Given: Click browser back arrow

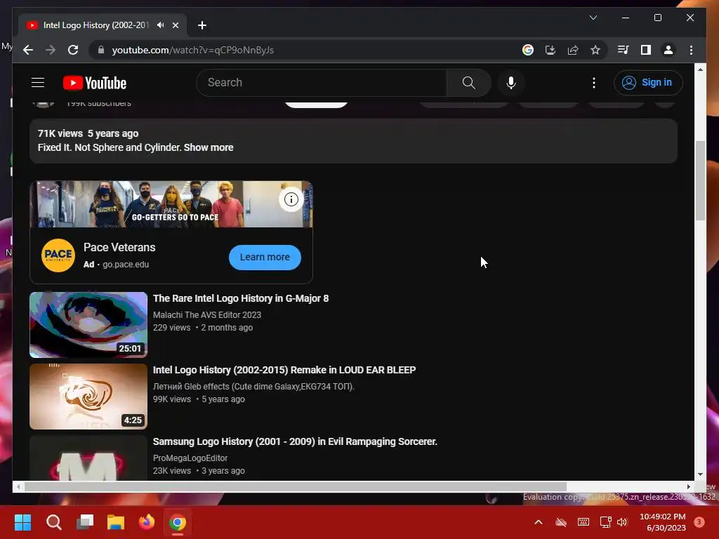Looking at the screenshot, I should click(x=28, y=50).
